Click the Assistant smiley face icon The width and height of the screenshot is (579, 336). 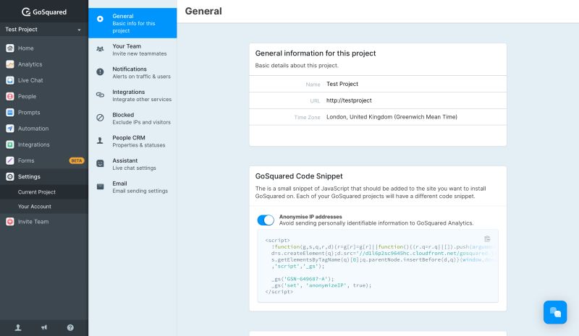click(100, 163)
